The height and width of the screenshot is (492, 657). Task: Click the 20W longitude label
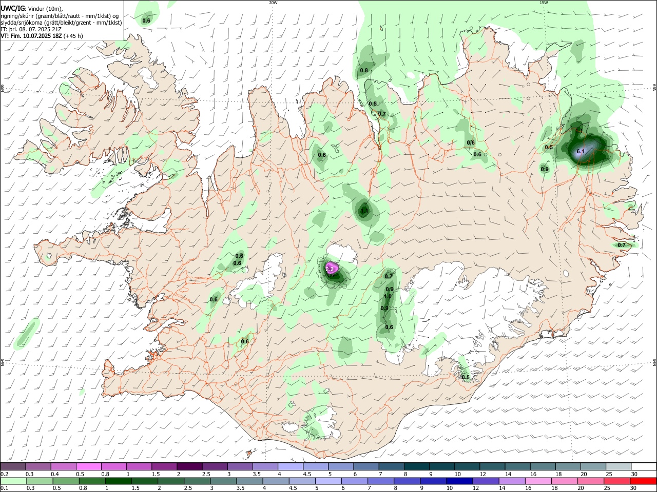[x=273, y=3]
